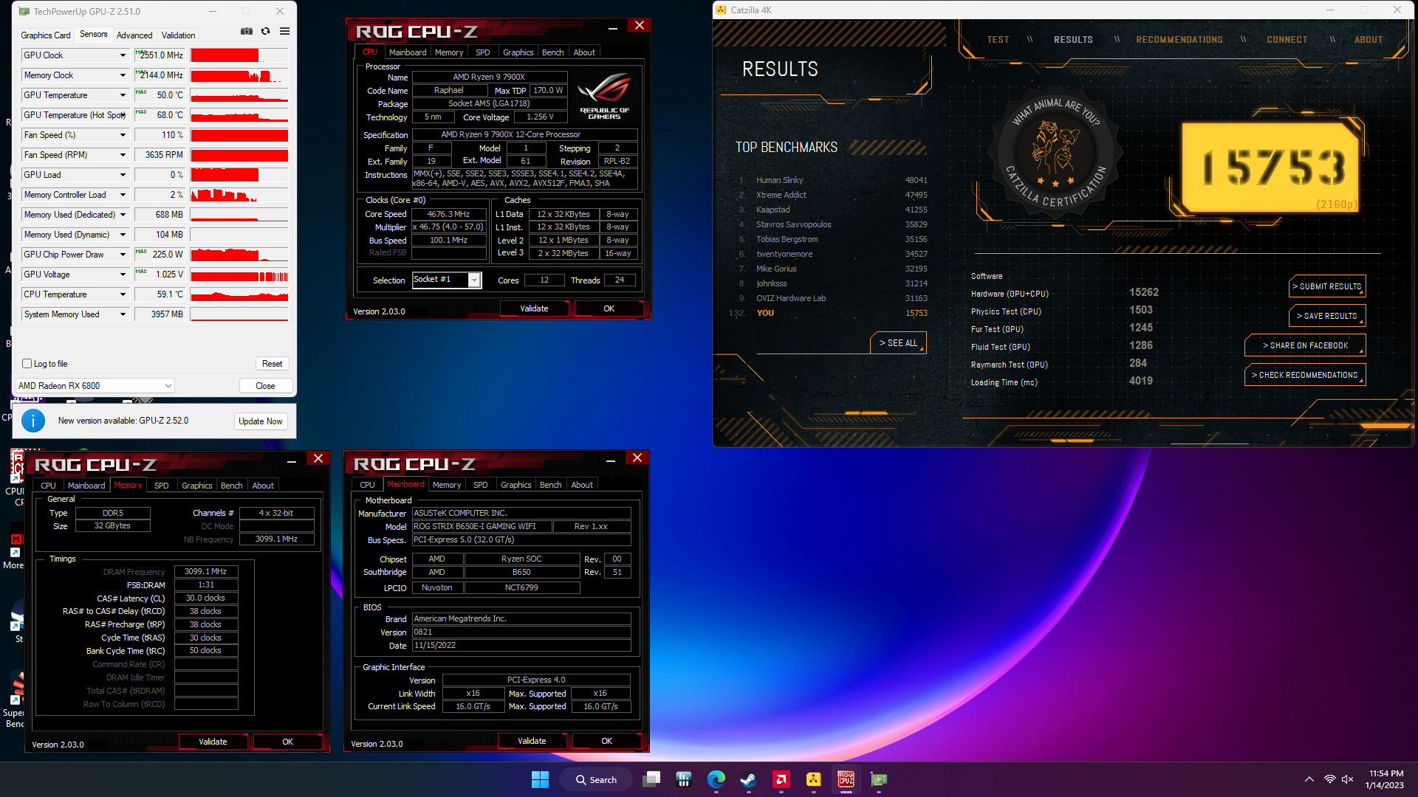Viewport: 1418px width, 797px height.
Task: Open the Recommendations tab in Catzilla
Action: (x=1179, y=40)
